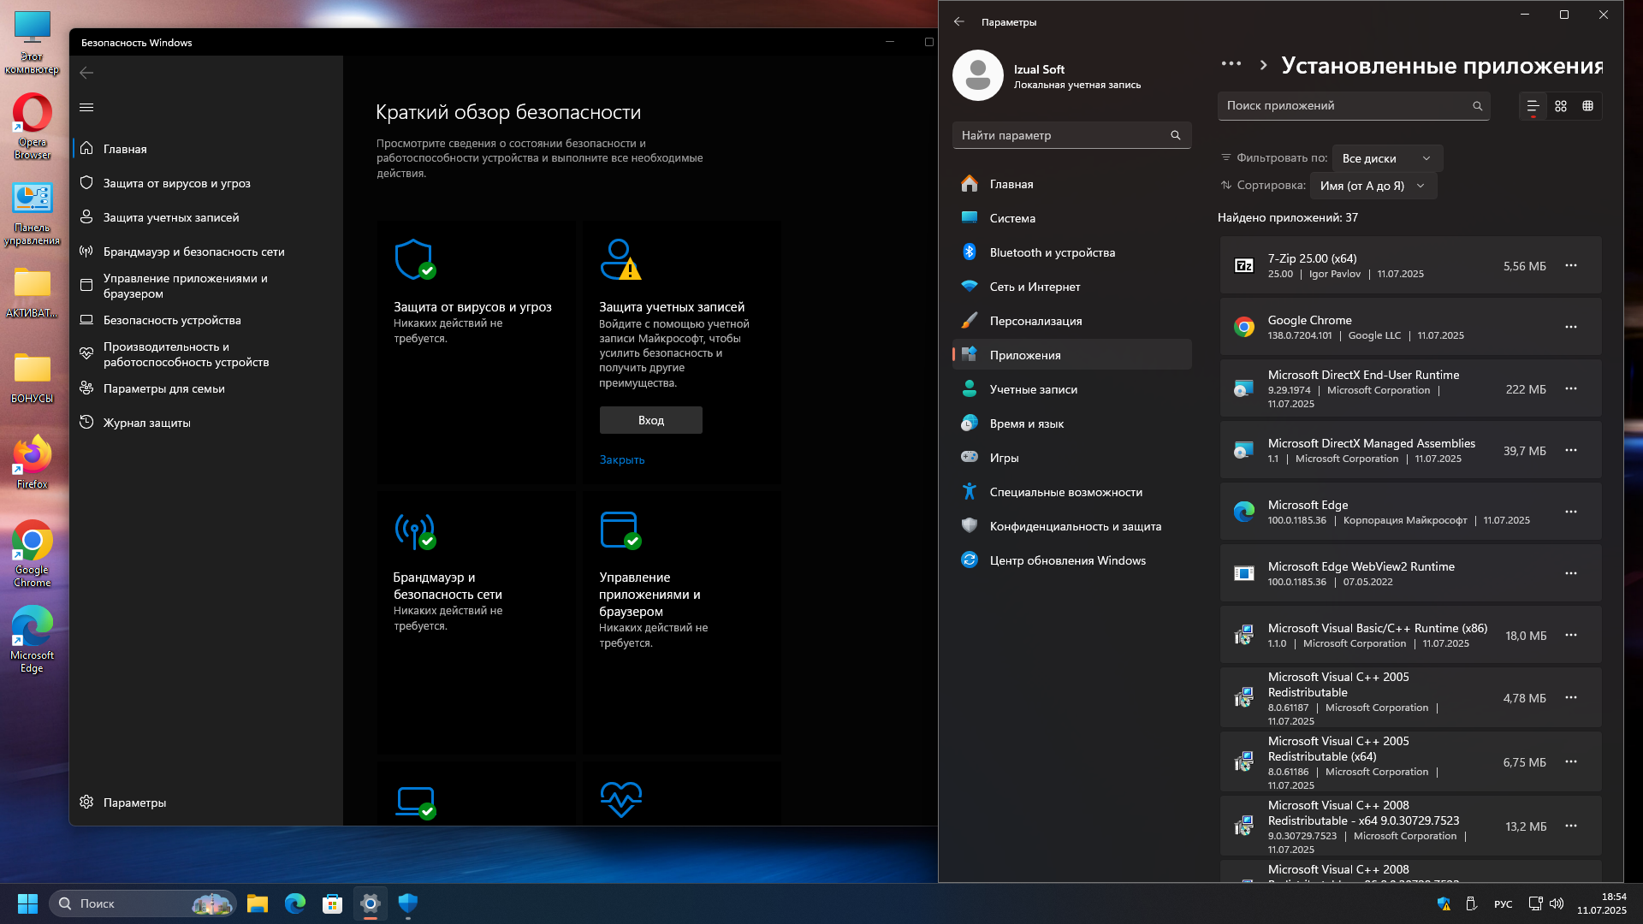Go back in Windows Security window
The image size is (1643, 924).
pyautogui.click(x=86, y=73)
